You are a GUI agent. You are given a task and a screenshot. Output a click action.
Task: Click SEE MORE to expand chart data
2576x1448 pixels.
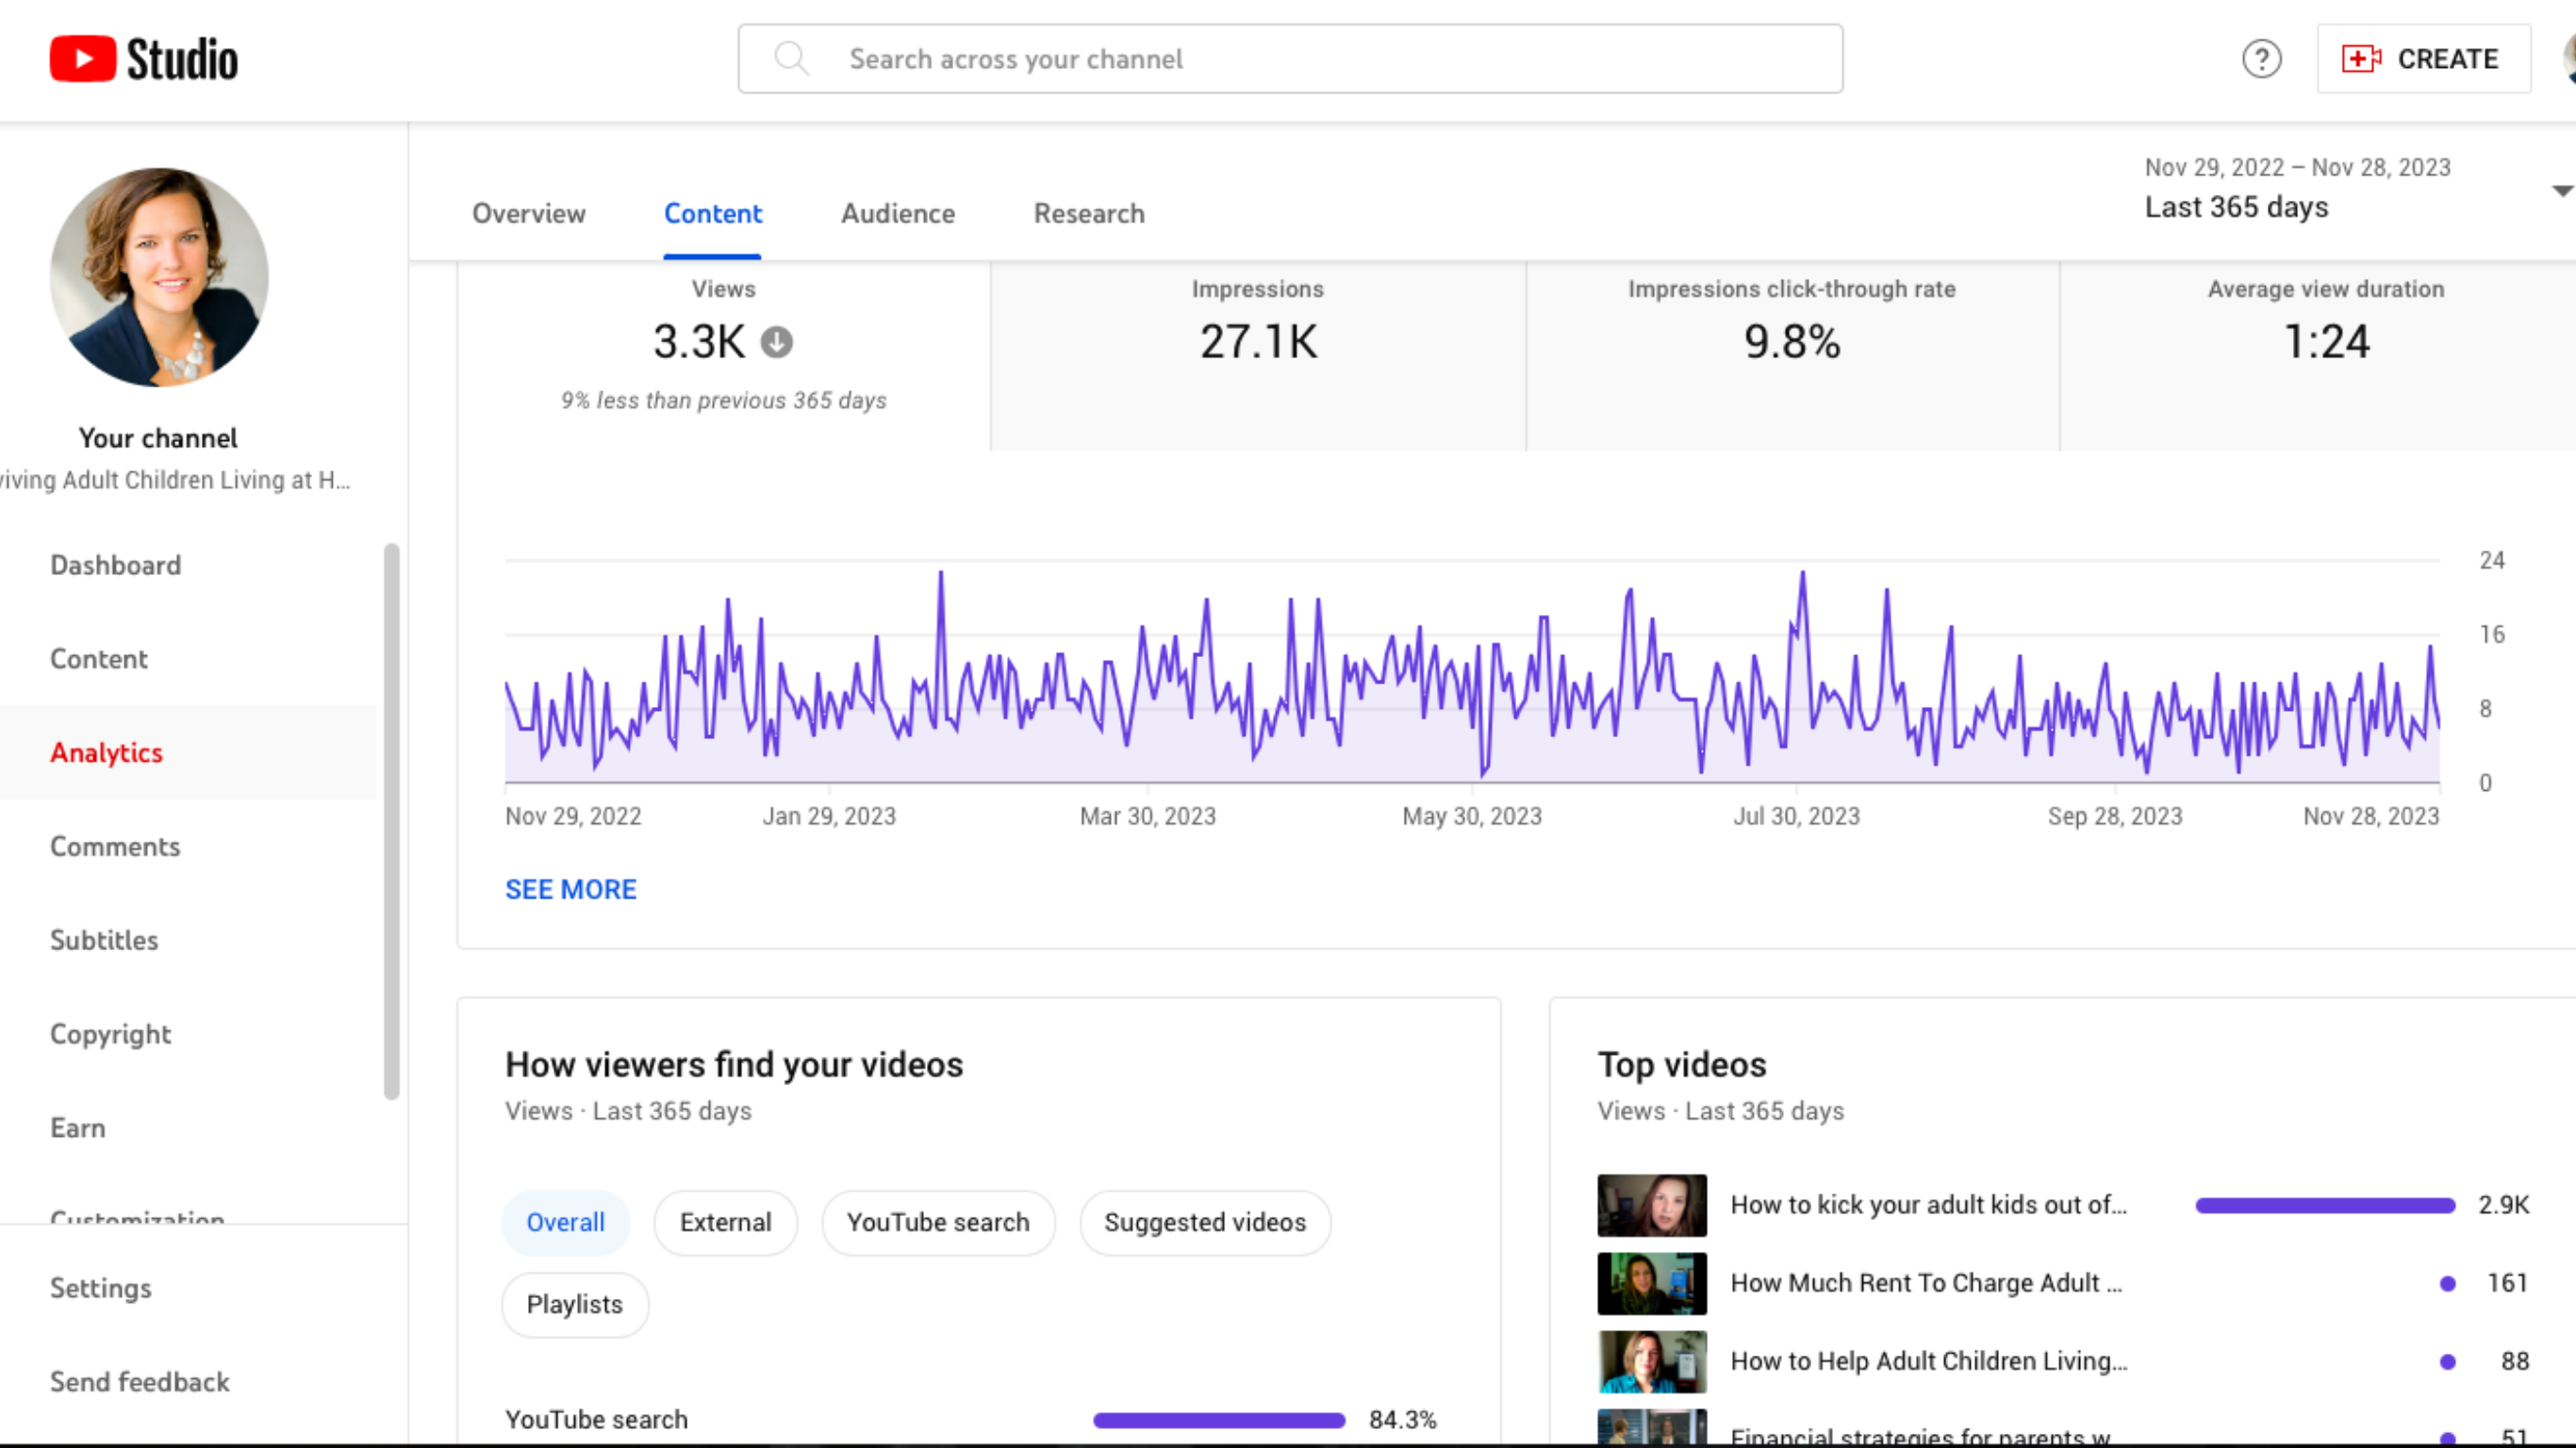pyautogui.click(x=570, y=887)
